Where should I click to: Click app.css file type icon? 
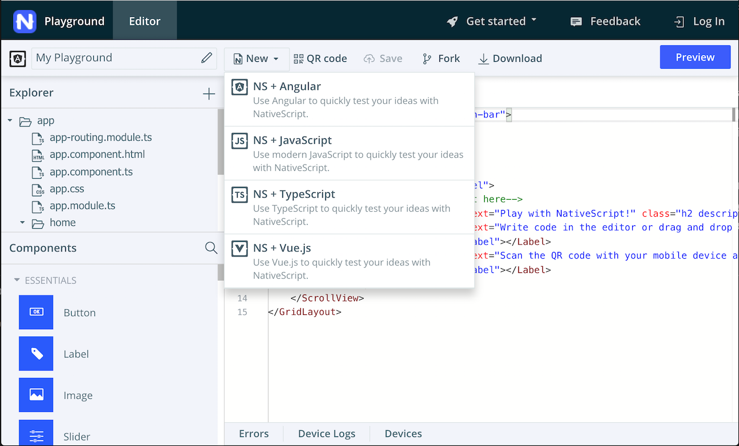(x=38, y=190)
